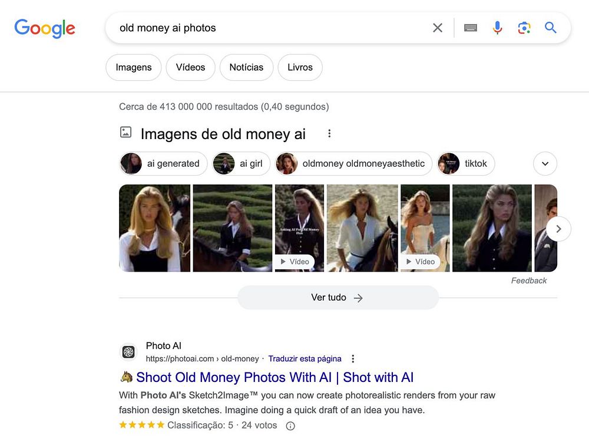Click 'Traduzir esta página' link

(305, 358)
